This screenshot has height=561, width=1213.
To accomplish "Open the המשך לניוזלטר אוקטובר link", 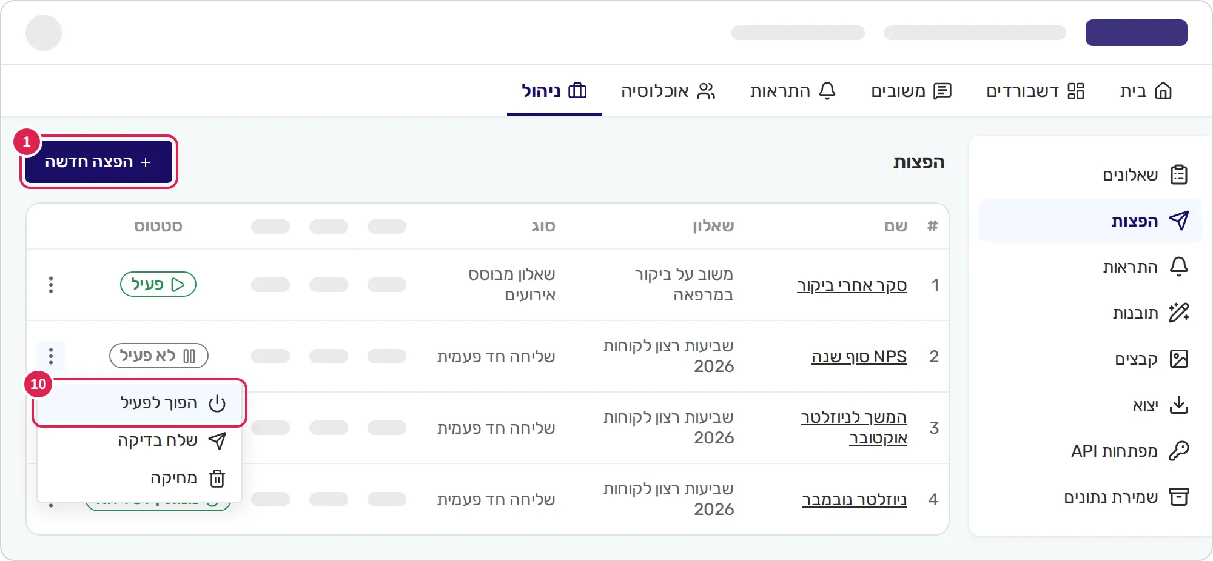I will coord(854,428).
